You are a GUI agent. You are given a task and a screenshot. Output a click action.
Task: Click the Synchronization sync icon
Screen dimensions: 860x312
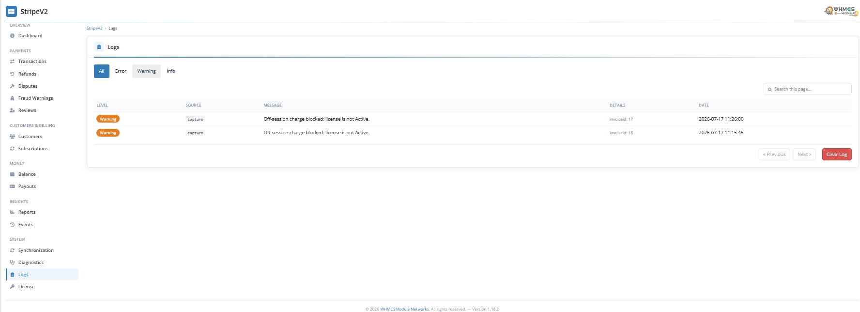pos(12,250)
